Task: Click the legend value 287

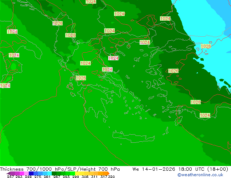Action: click(56, 177)
